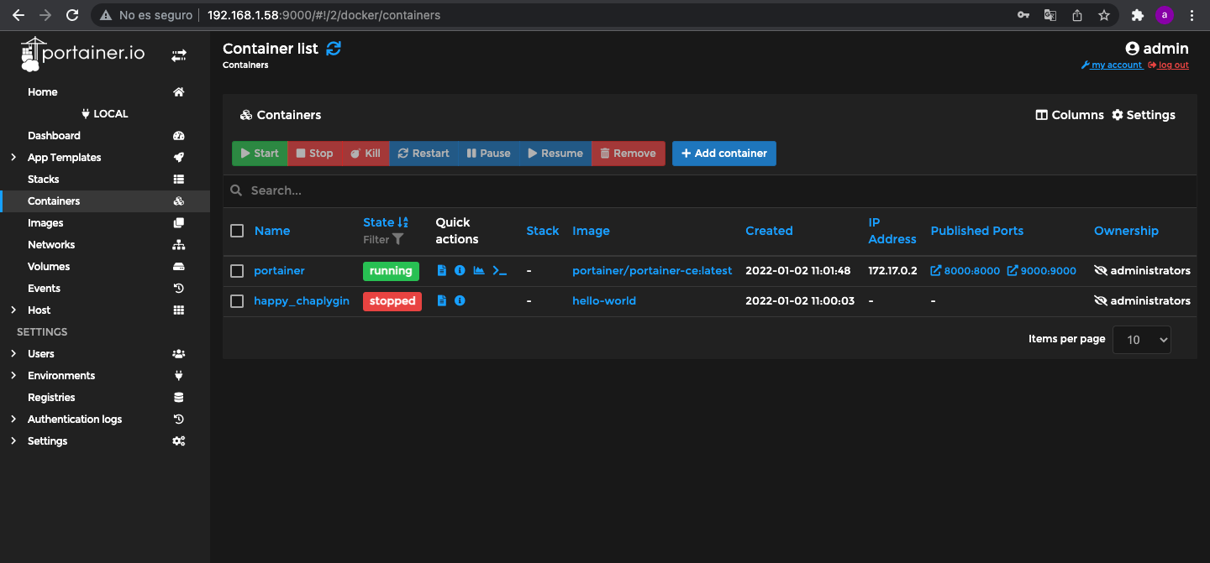Open the Columns table settings

coord(1070,115)
